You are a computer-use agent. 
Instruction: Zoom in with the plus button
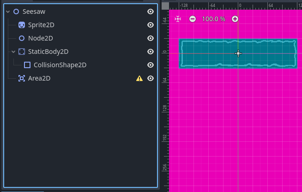(235, 19)
